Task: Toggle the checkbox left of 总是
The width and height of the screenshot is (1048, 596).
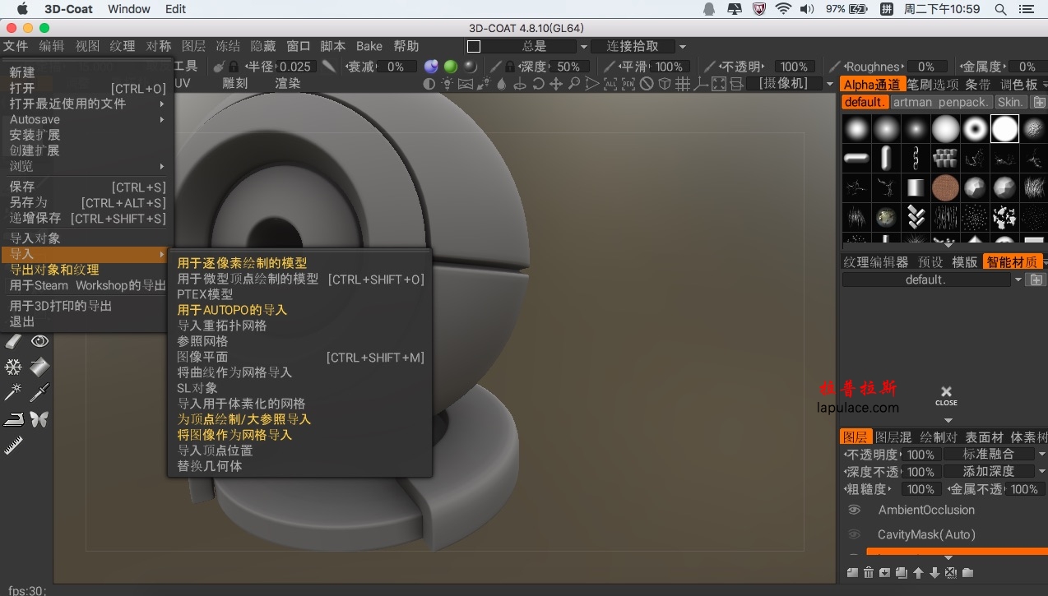Action: click(x=474, y=47)
